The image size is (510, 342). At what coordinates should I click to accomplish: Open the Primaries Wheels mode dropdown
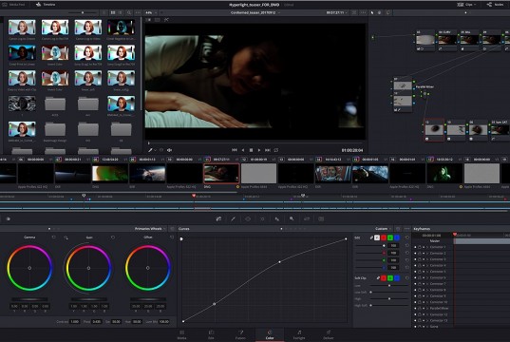click(x=151, y=229)
